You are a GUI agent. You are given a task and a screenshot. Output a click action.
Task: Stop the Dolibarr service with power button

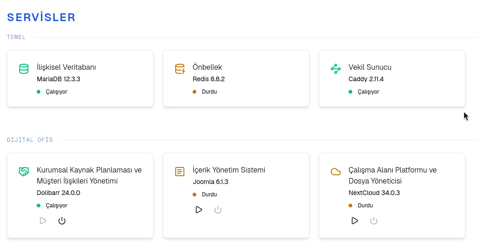[62, 221]
